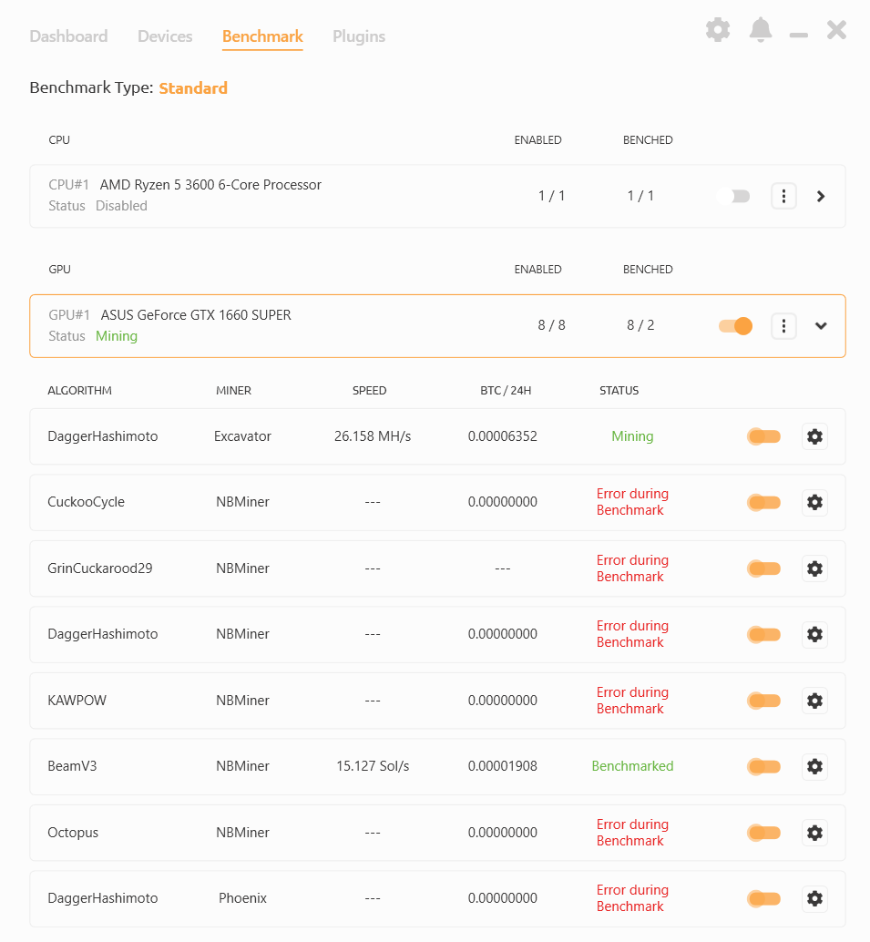870x942 pixels.
Task: Click the MINER column header
Action: pyautogui.click(x=233, y=391)
